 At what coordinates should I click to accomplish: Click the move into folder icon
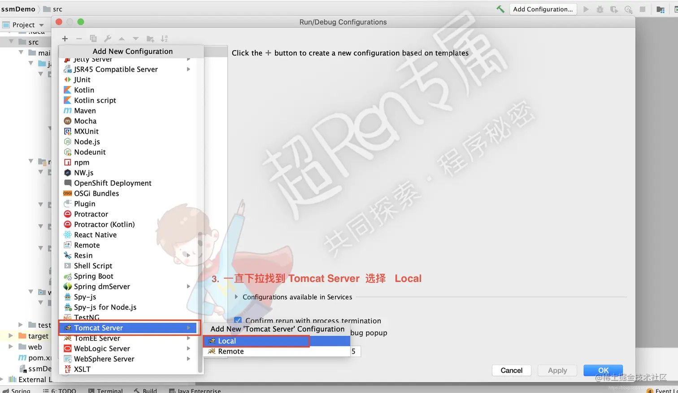coord(150,38)
